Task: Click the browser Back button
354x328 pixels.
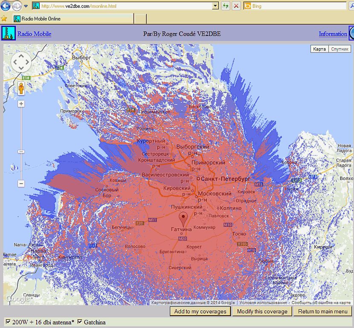Action: pos(6,6)
